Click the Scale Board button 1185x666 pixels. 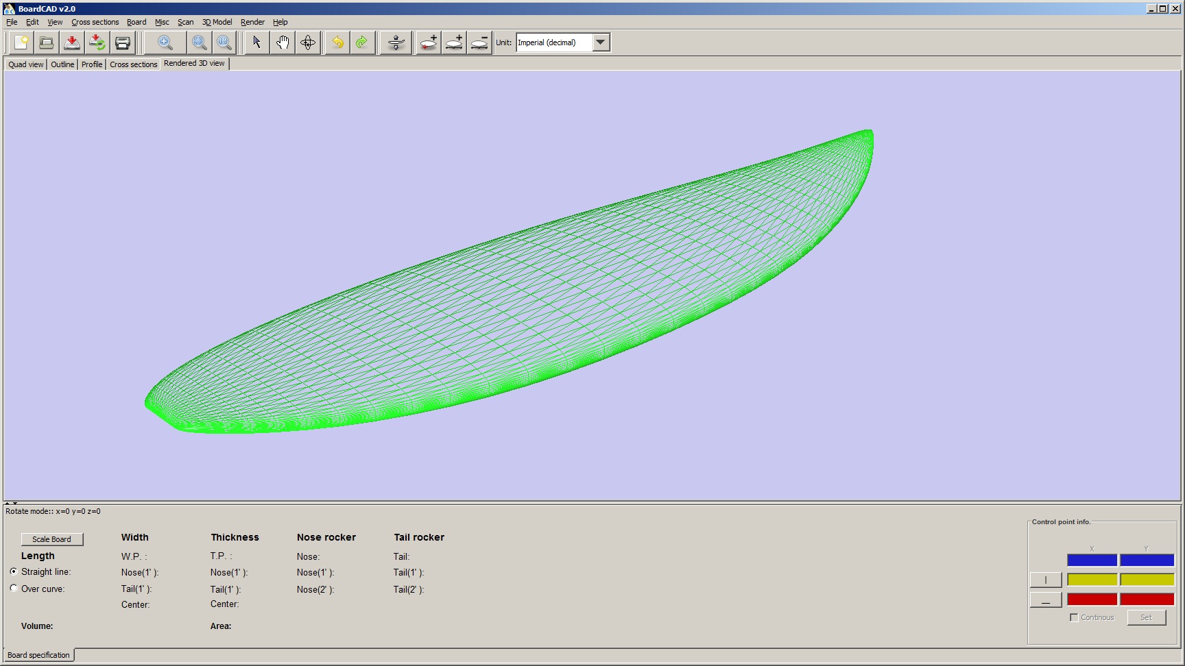52,539
